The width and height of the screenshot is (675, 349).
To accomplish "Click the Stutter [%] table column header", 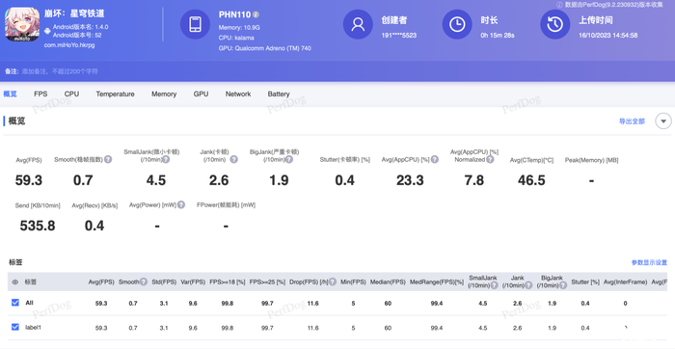I will point(585,282).
